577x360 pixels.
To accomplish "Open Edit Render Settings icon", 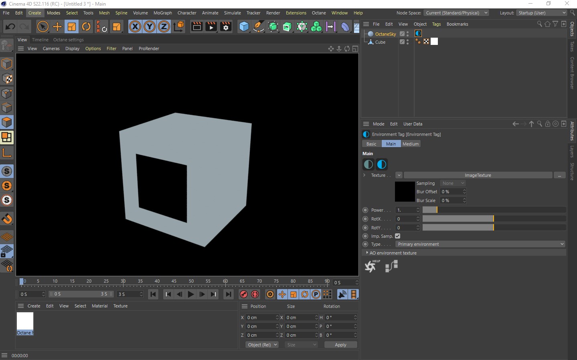I will point(226,27).
